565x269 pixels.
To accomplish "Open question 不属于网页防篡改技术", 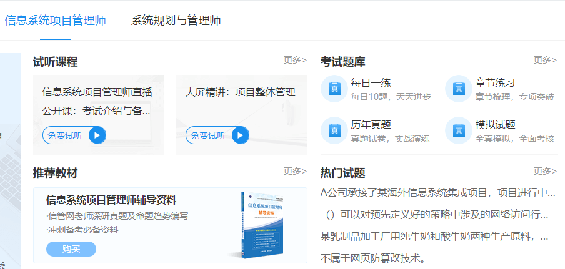I will tap(372, 258).
